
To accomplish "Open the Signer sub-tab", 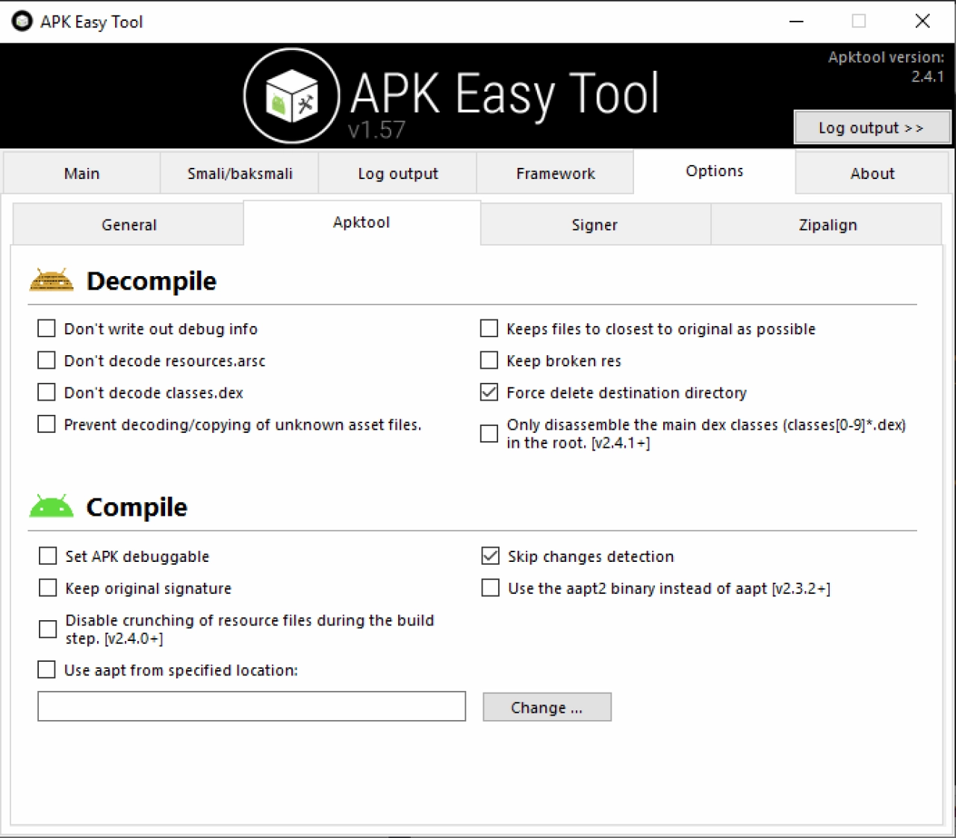I will point(595,225).
